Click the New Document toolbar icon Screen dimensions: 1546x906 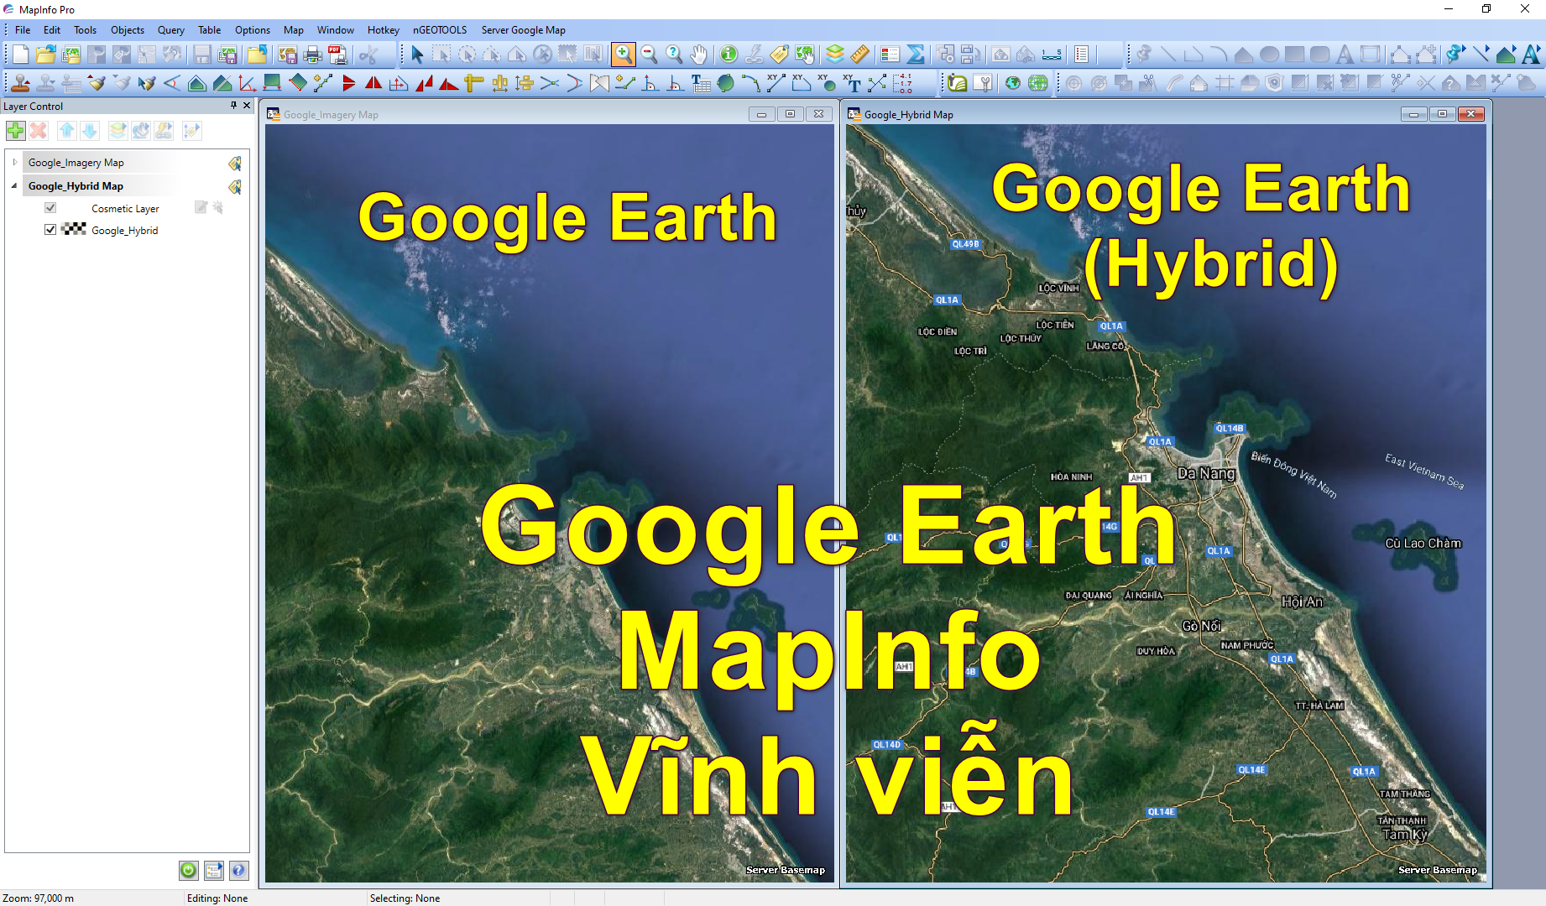point(20,55)
